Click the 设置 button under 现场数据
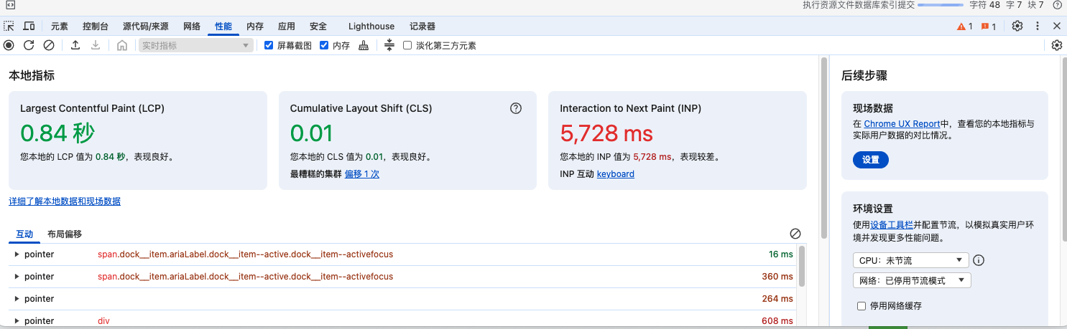The height and width of the screenshot is (329, 1067). point(871,160)
